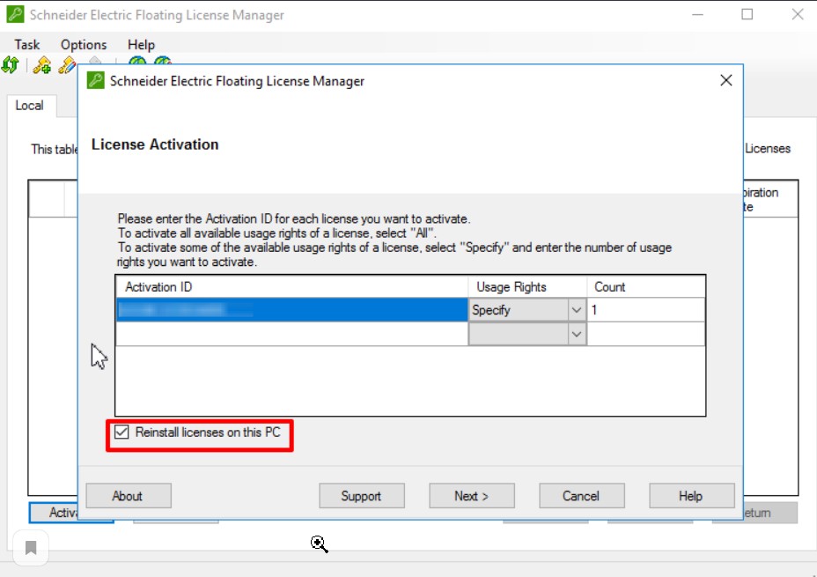Click the License Activation heading
Screen dimensions: 817x577
pyautogui.click(x=155, y=144)
